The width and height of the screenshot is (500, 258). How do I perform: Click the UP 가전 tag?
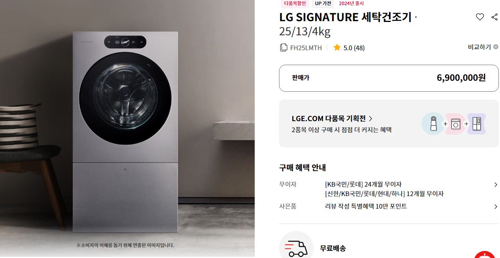point(323,4)
